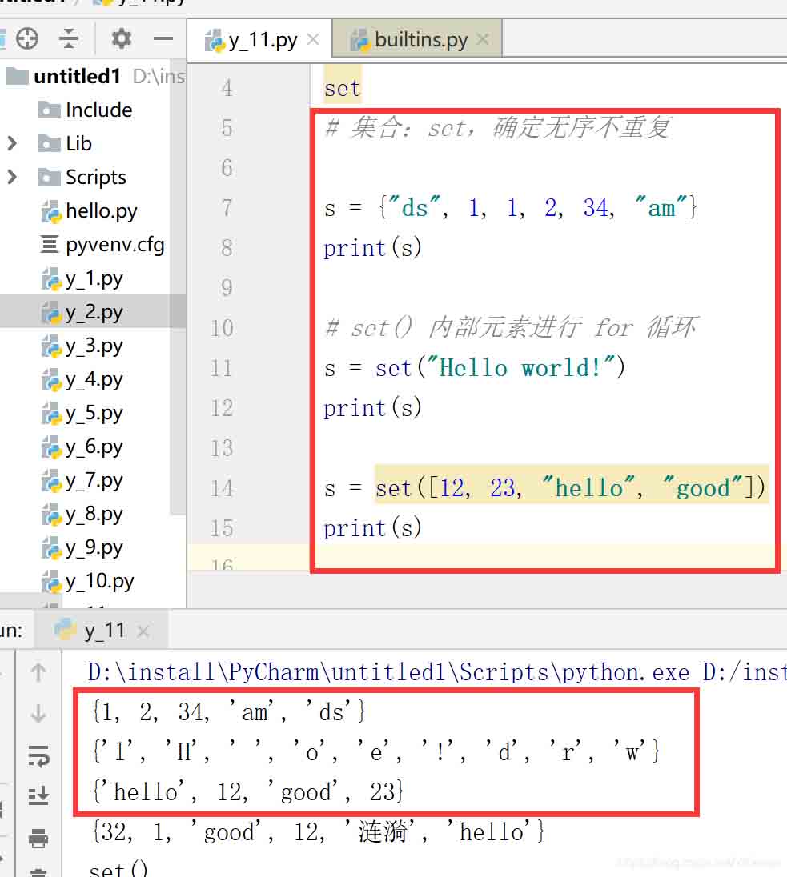This screenshot has height=877, width=787.
Task: Click the comment line about set for loop
Action: [510, 327]
